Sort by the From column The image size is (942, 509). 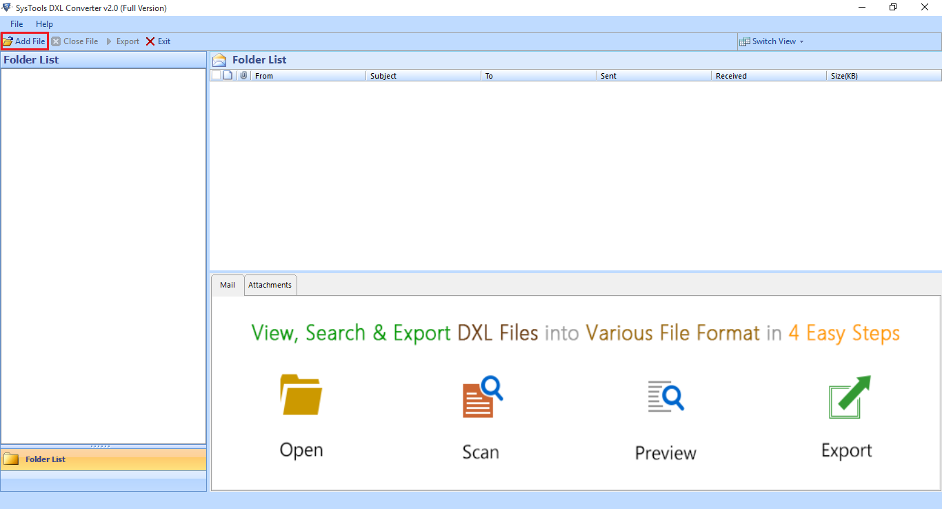(308, 76)
